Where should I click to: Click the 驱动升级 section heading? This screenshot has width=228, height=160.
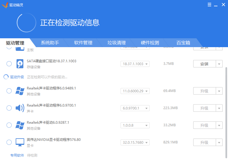tap(17, 77)
